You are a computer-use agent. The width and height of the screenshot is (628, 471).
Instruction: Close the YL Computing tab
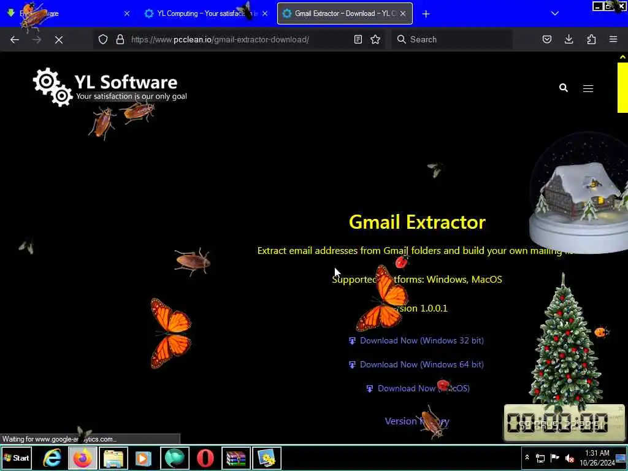tap(265, 13)
